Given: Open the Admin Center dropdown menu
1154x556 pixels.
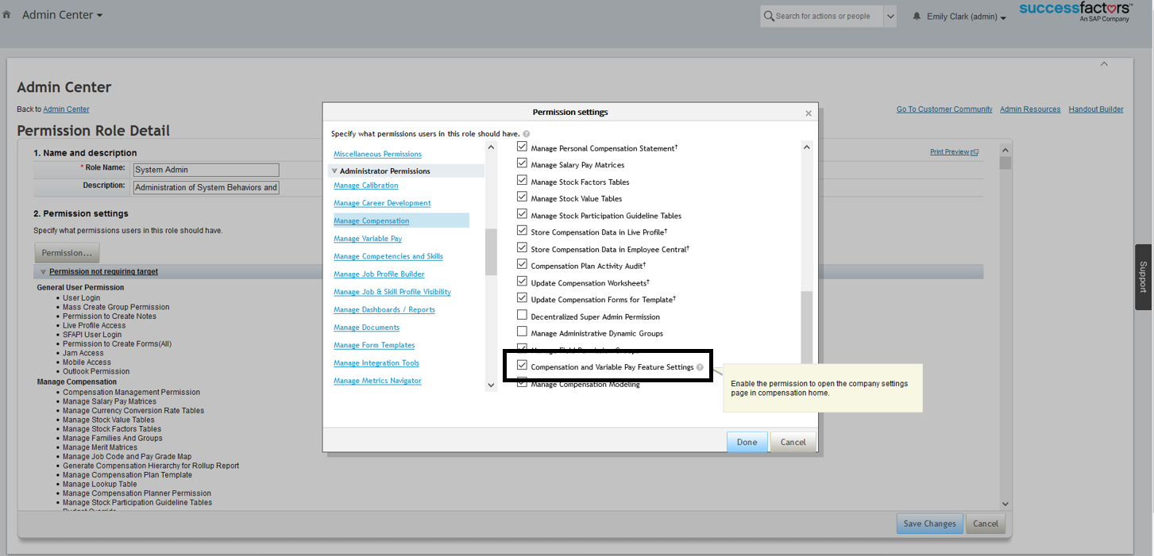Looking at the screenshot, I should click(x=62, y=15).
